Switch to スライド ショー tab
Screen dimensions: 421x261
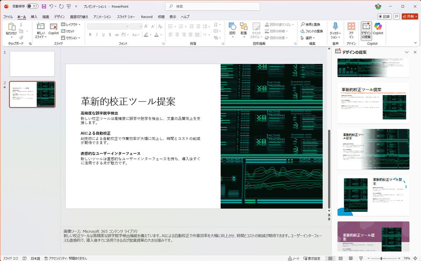coord(126,17)
